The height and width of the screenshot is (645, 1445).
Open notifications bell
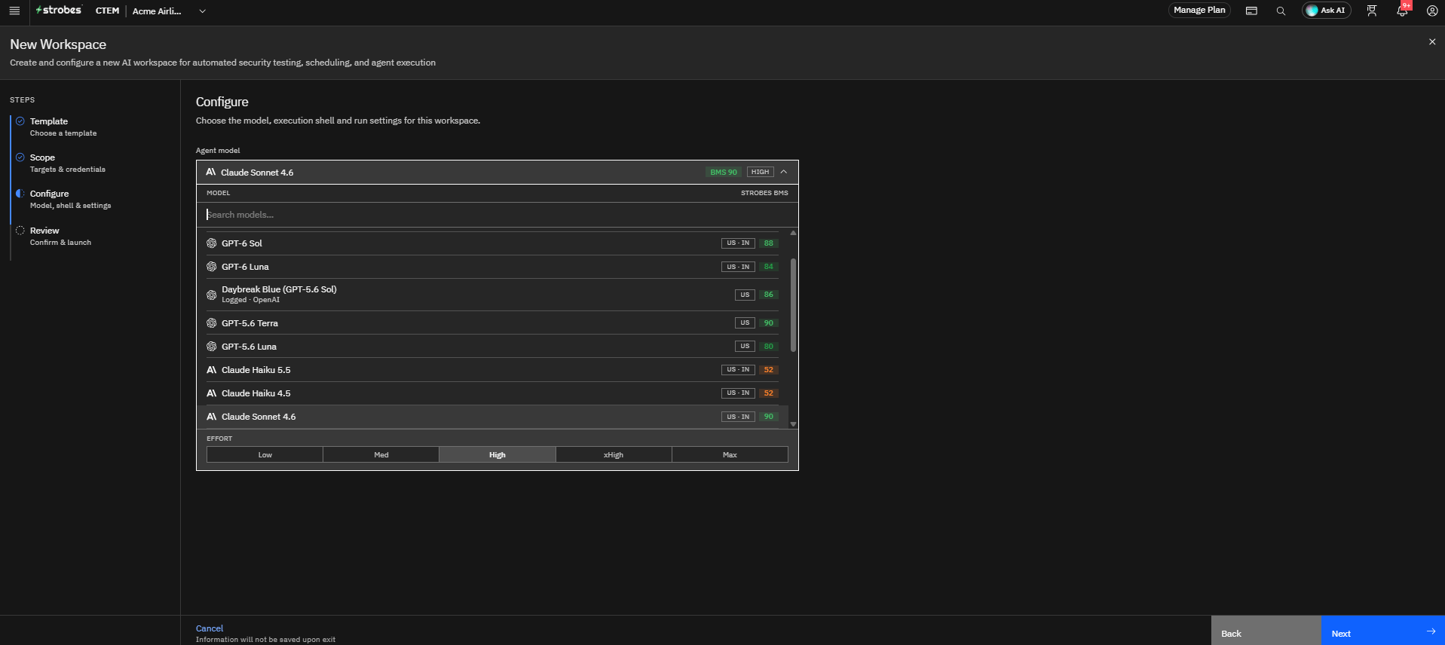pyautogui.click(x=1402, y=11)
